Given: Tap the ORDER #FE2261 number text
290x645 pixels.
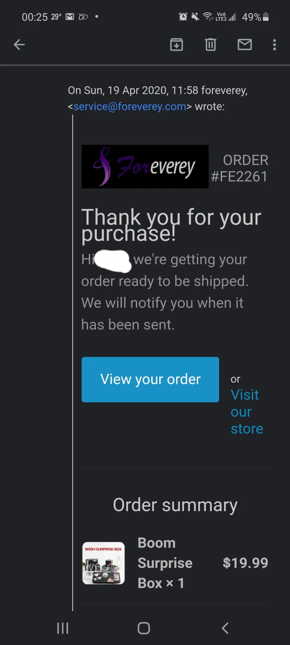Looking at the screenshot, I should 239,168.
